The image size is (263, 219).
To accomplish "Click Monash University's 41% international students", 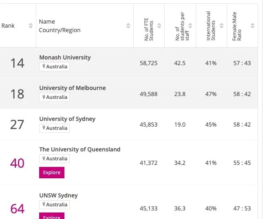I will click(211, 63).
